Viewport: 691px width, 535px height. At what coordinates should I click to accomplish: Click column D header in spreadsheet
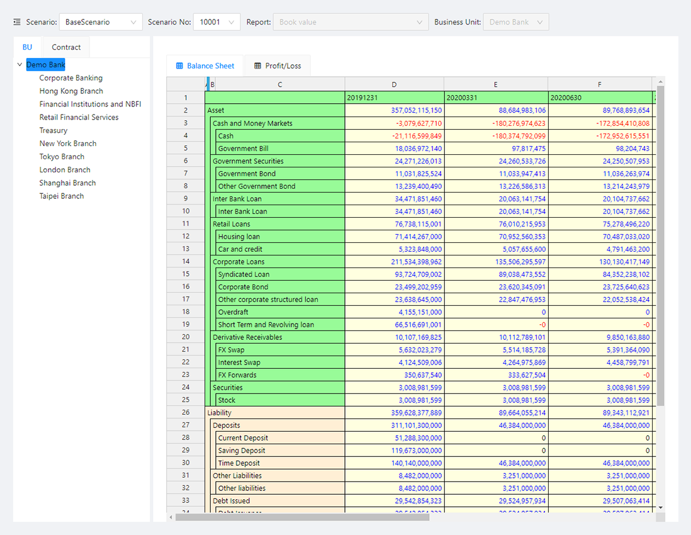tap(394, 84)
